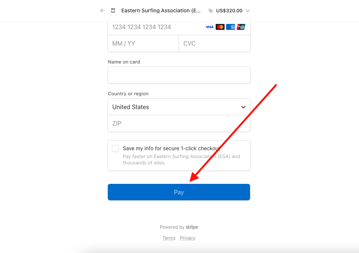Enable Save my info checkbox
359x253 pixels.
pos(115,148)
